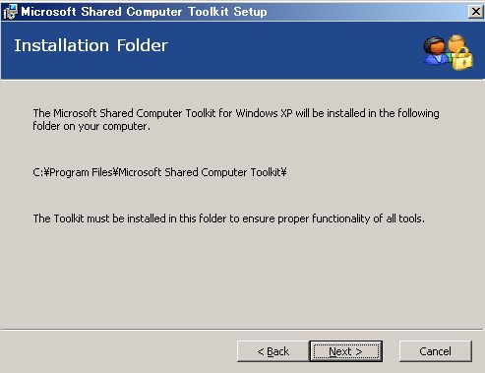Click the Installation Folder heading

pos(91,45)
